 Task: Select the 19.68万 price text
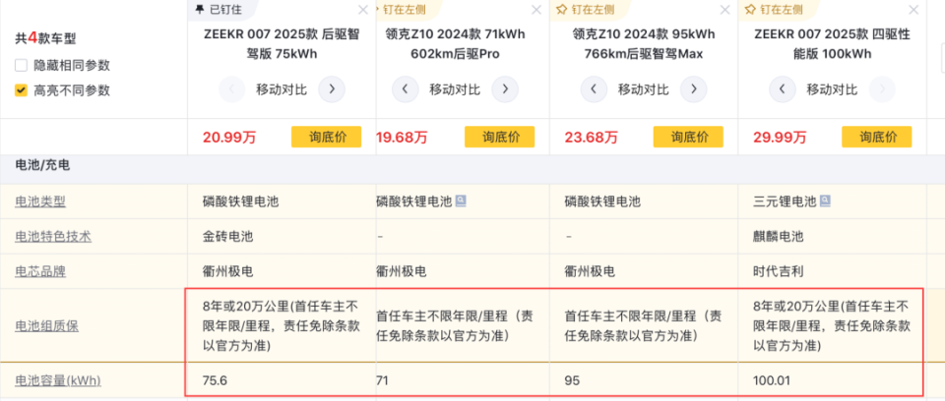pos(402,138)
